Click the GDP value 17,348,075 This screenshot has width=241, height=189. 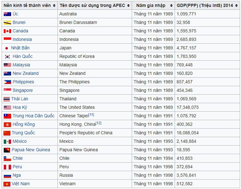pos(188,108)
